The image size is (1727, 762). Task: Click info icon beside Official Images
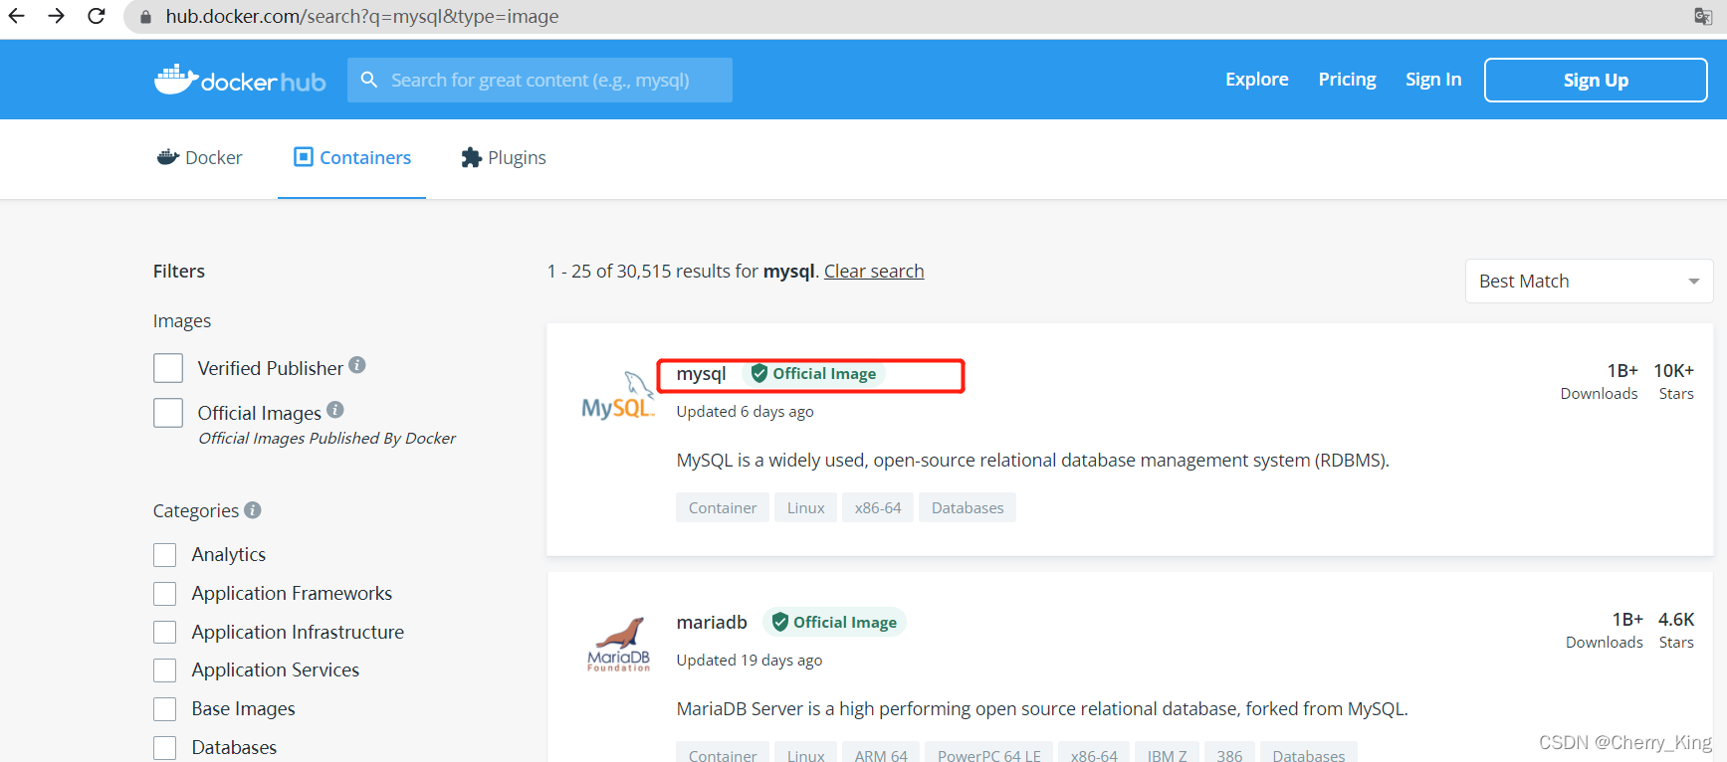click(x=335, y=409)
